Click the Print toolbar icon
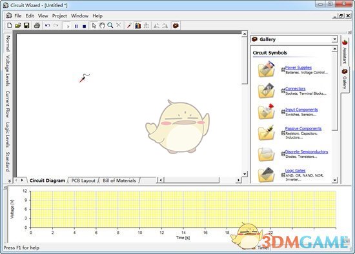 (x=37, y=26)
